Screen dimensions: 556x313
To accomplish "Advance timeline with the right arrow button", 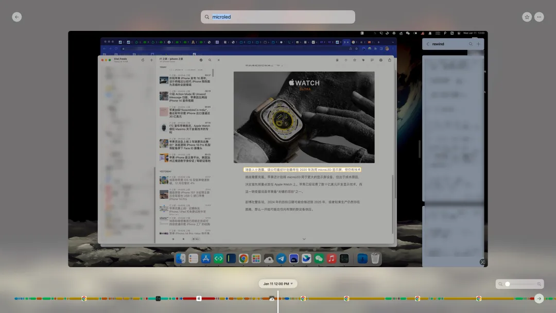I will click(x=539, y=299).
